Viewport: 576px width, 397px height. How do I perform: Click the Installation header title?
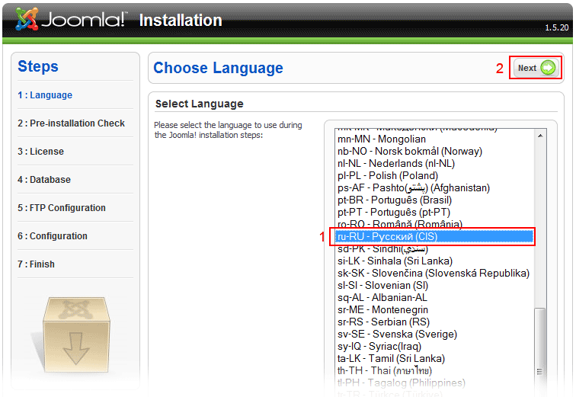pyautogui.click(x=181, y=21)
